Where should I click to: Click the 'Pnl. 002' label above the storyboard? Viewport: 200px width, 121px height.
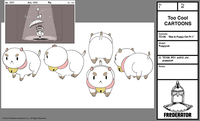coord(33,3)
